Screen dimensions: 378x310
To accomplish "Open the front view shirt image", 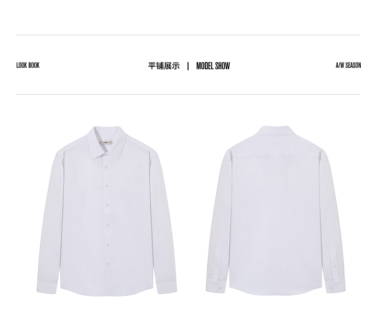I will click(x=107, y=210).
